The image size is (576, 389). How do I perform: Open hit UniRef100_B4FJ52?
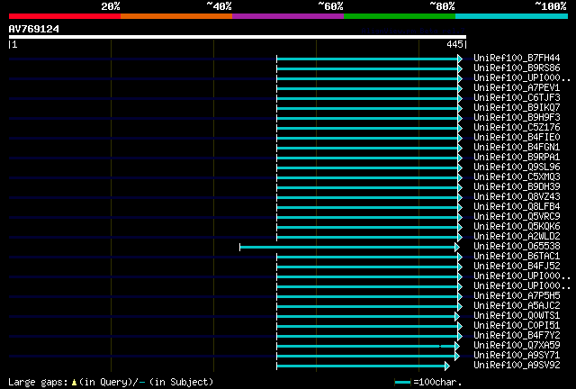517,267
